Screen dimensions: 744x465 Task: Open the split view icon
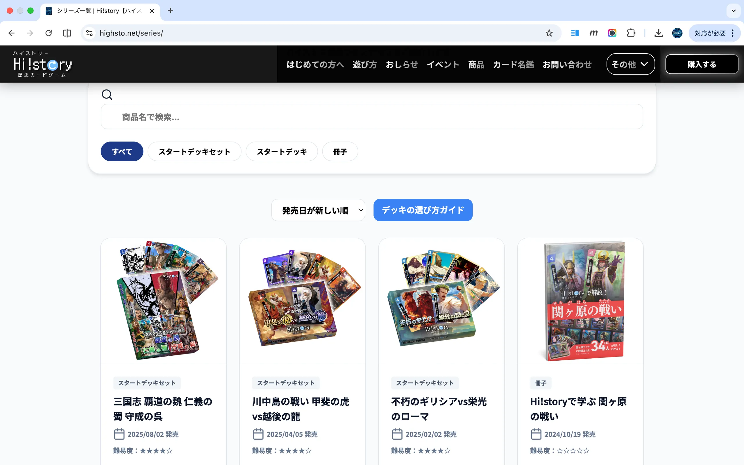(67, 33)
